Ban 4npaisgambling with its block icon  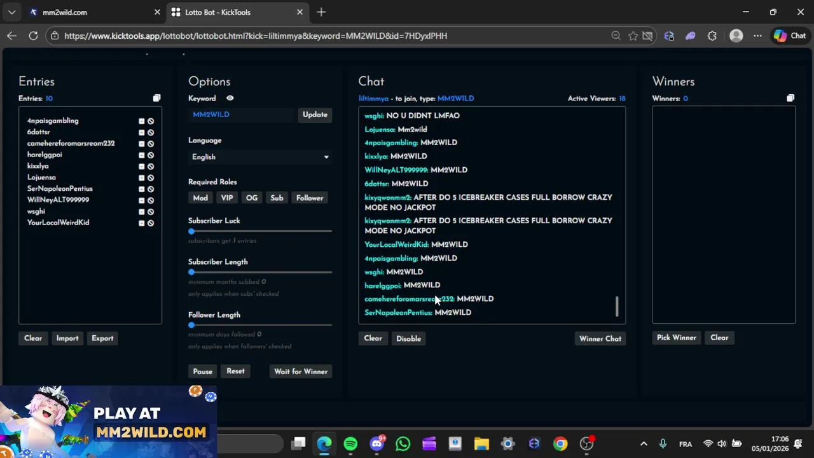point(151,121)
